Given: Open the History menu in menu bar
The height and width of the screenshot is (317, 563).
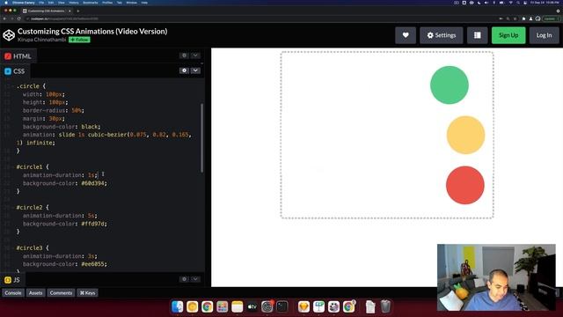Looking at the screenshot, I should [74, 3].
